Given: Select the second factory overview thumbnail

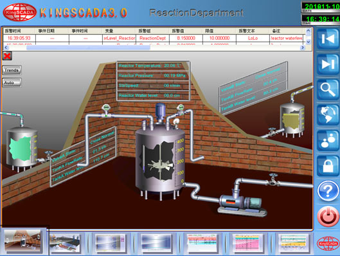Looking at the screenshot, I should [x=65, y=243].
